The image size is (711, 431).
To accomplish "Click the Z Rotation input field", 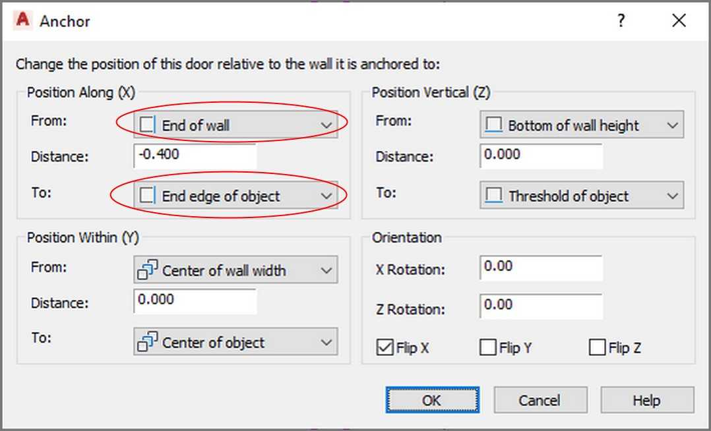I will pyautogui.click(x=541, y=306).
